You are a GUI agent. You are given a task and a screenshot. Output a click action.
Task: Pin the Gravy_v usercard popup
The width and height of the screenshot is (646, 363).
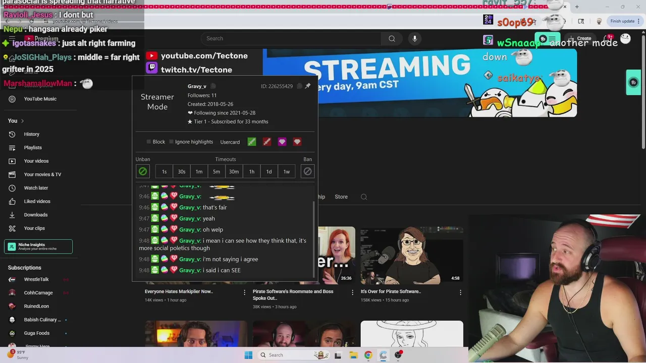pos(308,86)
